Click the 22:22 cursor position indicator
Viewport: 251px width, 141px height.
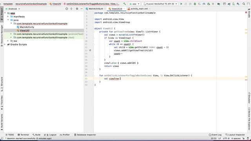(213, 138)
